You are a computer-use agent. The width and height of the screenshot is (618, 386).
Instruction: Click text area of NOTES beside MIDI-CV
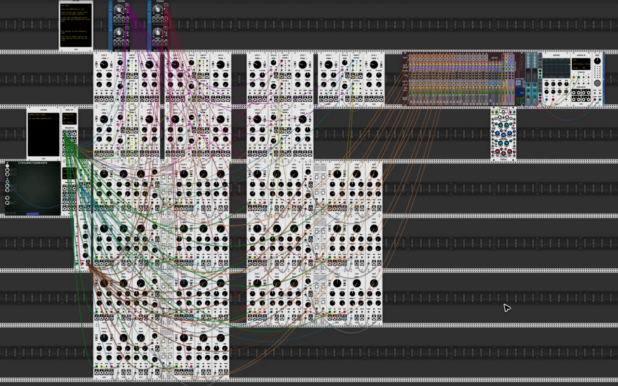[43, 135]
